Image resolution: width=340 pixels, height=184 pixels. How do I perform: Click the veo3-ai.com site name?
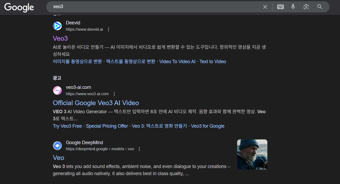[78, 87]
